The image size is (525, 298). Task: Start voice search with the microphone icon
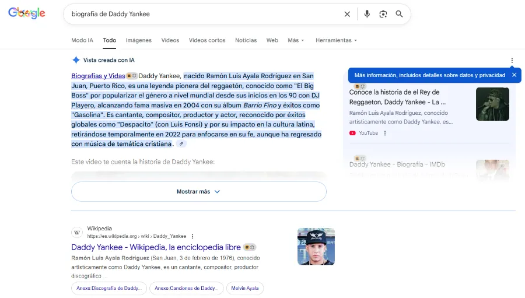click(x=367, y=14)
